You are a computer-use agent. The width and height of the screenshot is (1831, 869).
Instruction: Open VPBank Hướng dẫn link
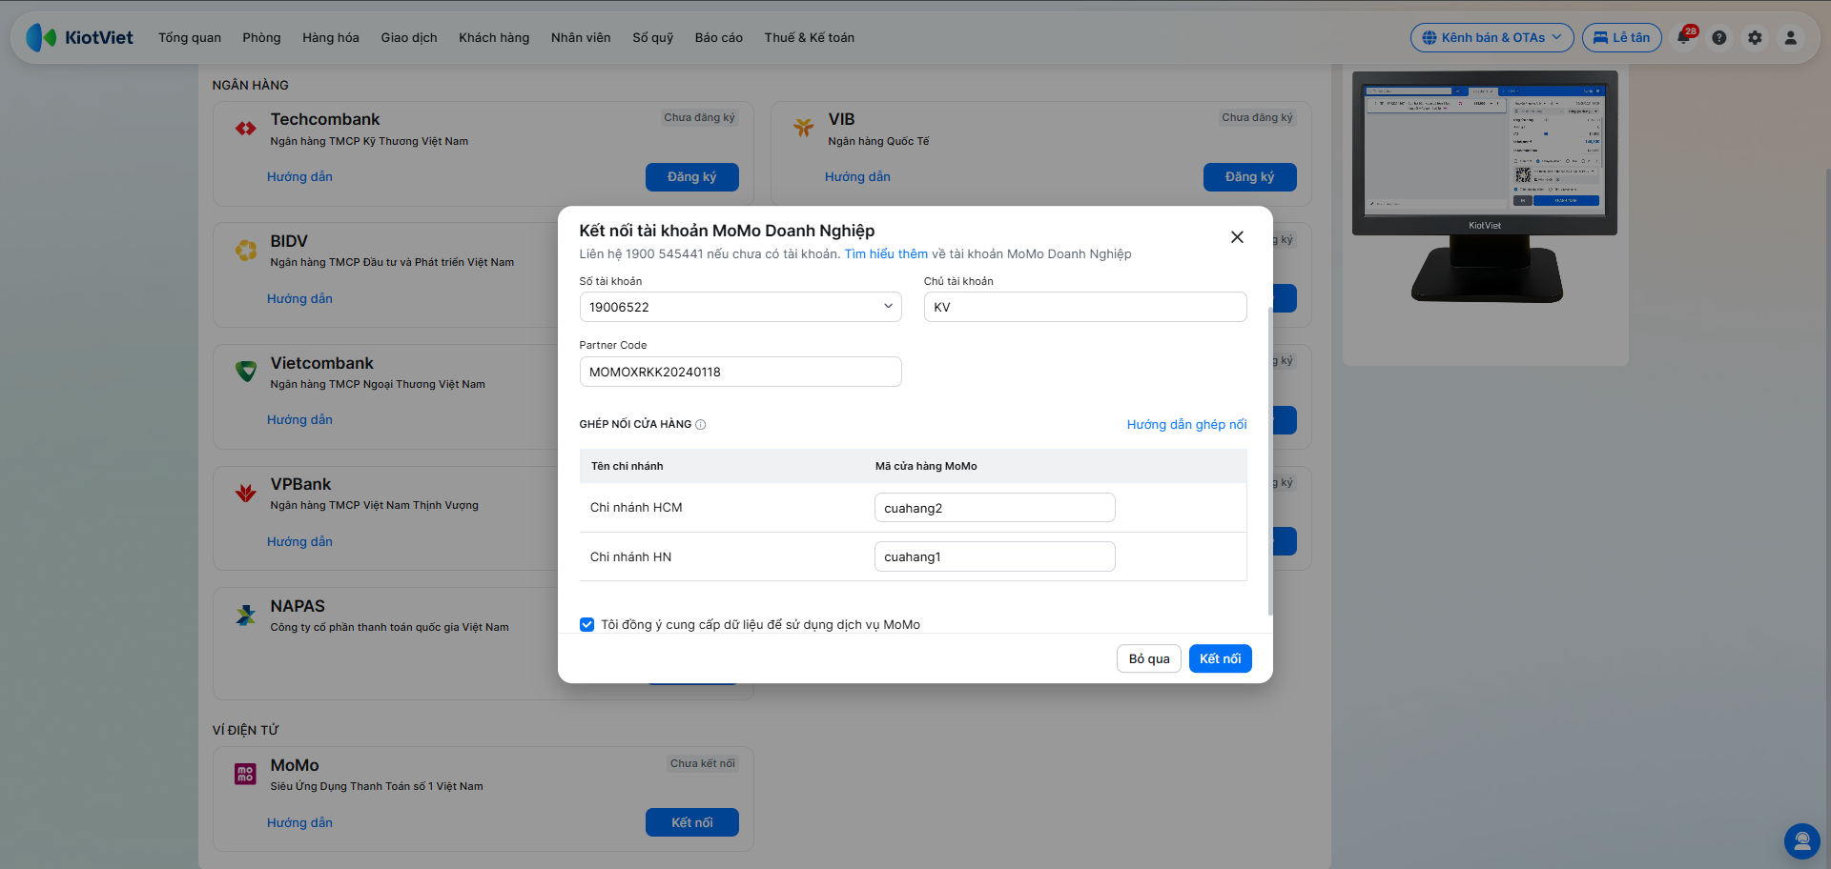[x=299, y=542]
